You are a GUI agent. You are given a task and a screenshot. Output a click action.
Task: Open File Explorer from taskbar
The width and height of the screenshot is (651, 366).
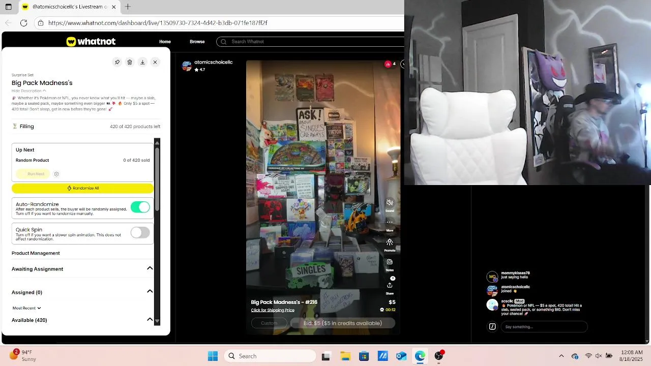345,356
